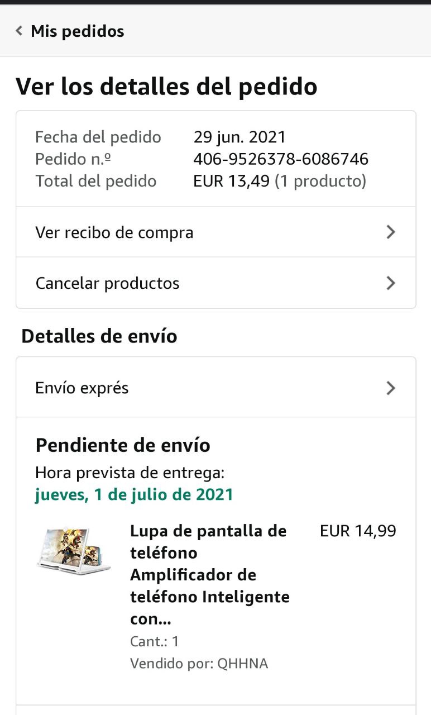Tap the back chevron beside Mis pedidos
The width and height of the screenshot is (431, 715).
click(20, 31)
